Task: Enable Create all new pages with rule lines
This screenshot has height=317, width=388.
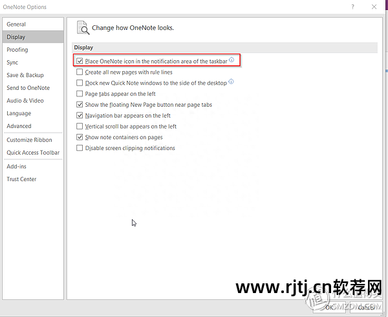Action: click(80, 72)
